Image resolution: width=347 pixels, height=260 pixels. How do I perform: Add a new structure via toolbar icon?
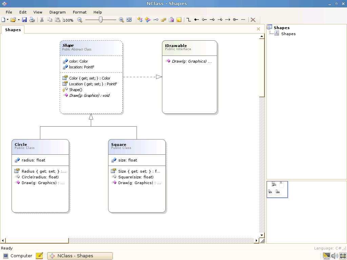coord(148,20)
